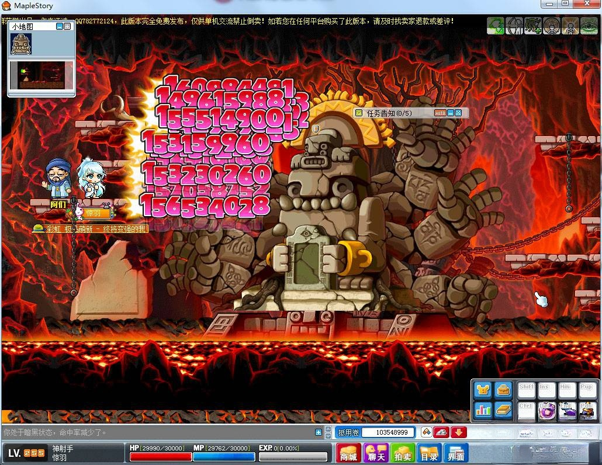
Task: Click the 抵用卷 amount field
Action: (388, 432)
